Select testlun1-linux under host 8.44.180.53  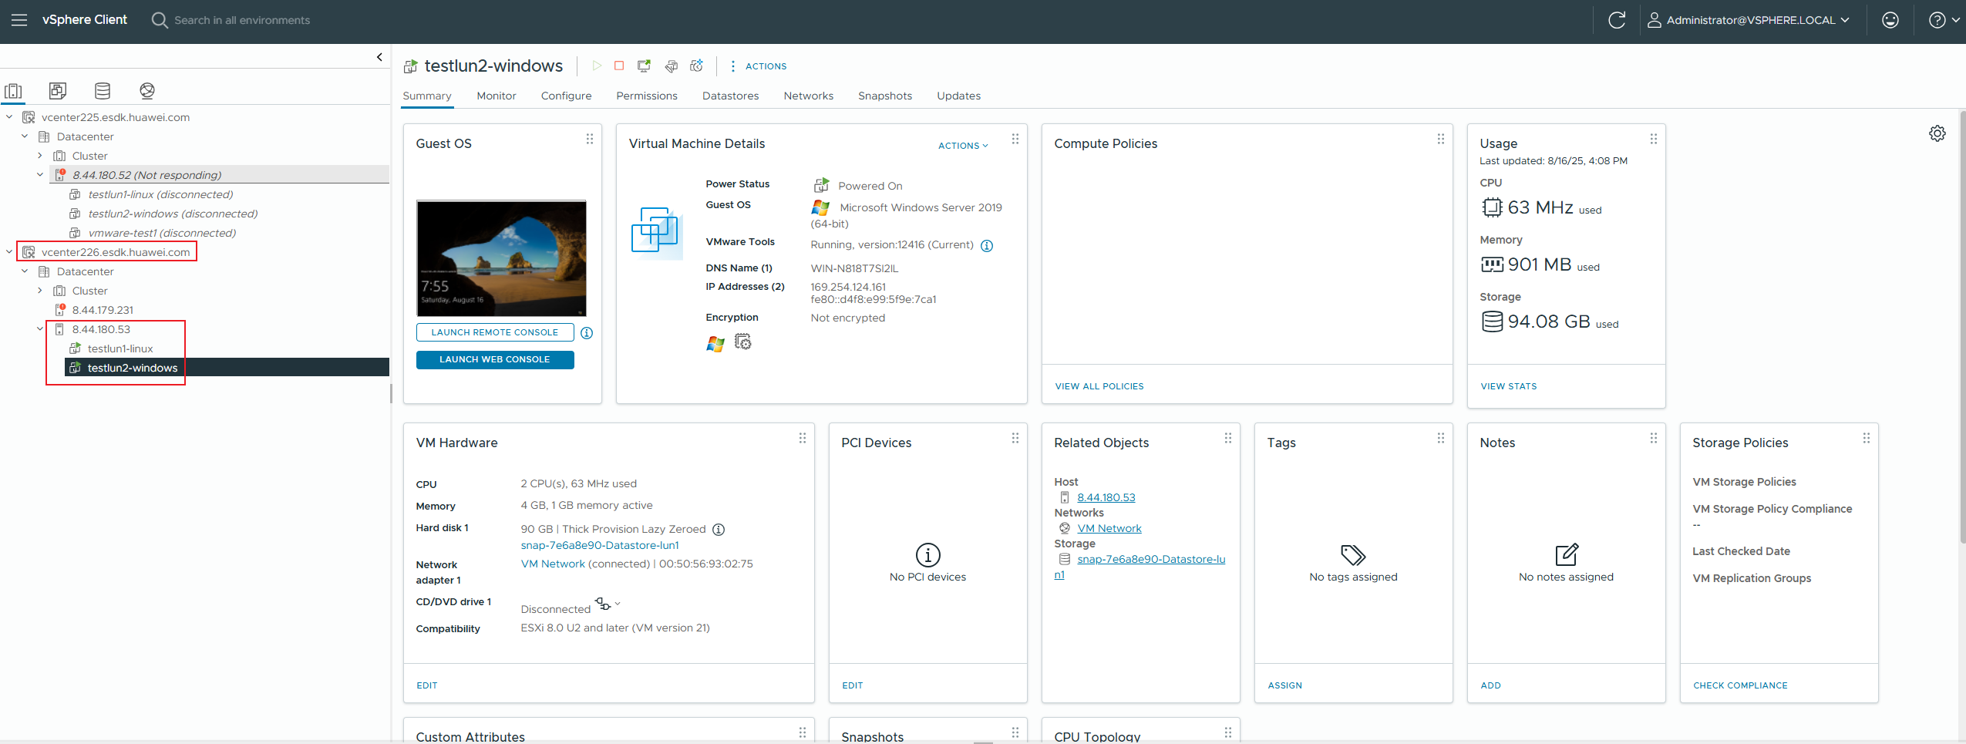(120, 348)
